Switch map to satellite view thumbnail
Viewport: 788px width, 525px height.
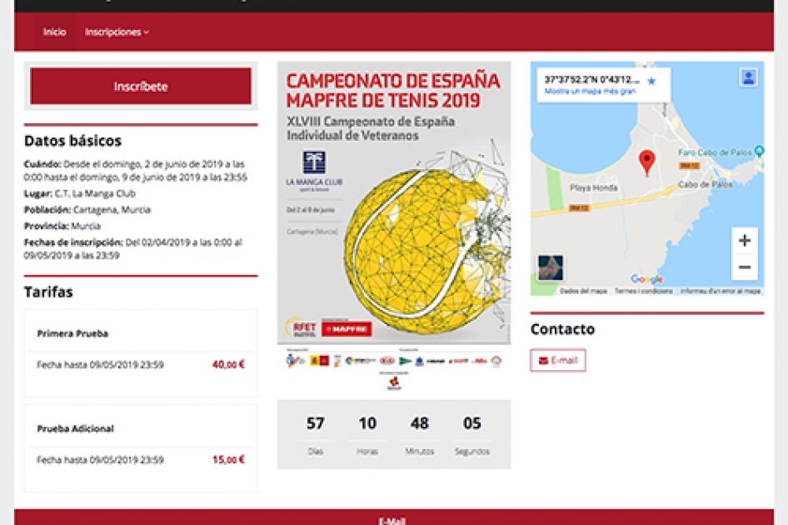click(x=551, y=267)
